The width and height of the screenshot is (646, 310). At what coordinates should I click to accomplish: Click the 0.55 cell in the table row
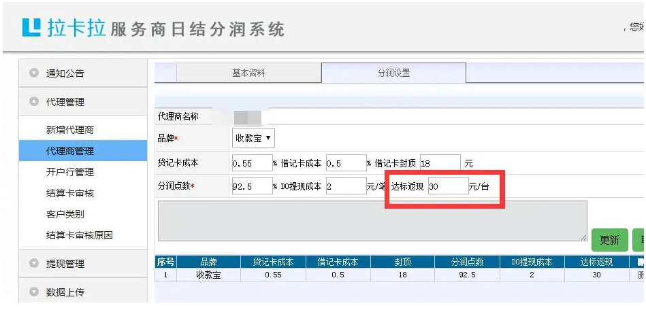click(273, 275)
